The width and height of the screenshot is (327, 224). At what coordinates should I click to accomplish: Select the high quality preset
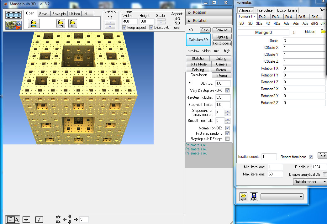(x=227, y=51)
